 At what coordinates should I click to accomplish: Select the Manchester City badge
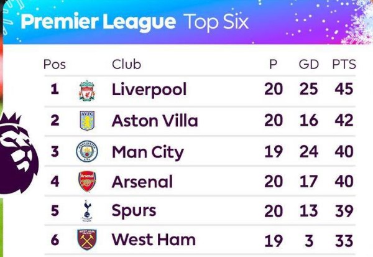pos(86,151)
